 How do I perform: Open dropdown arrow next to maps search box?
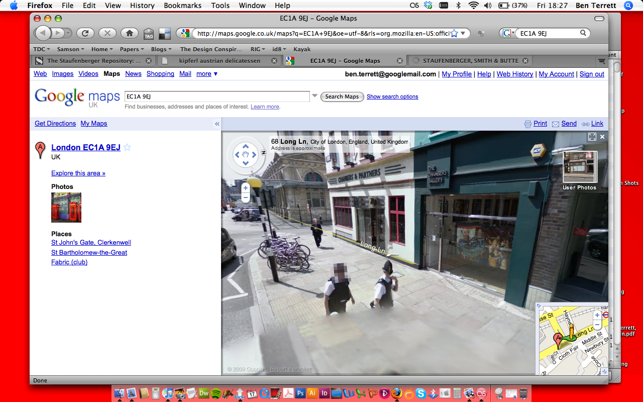click(315, 96)
